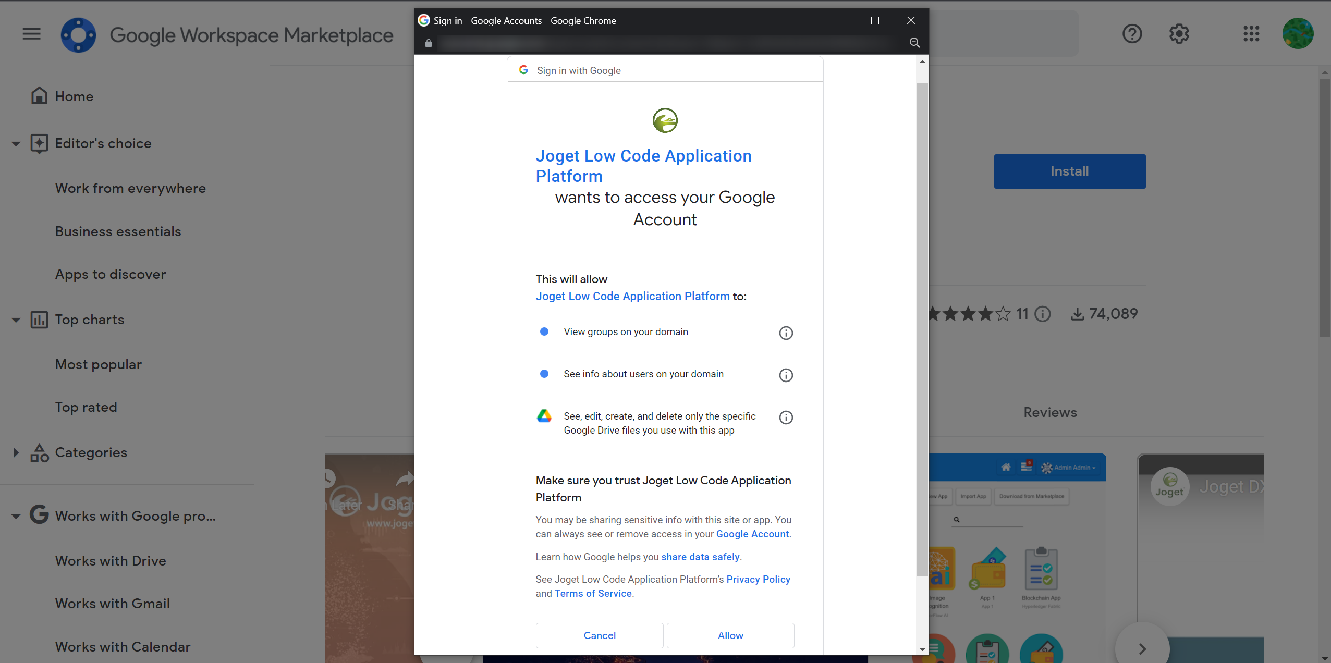Show info for Google Drive files permission
The height and width of the screenshot is (663, 1331).
[x=786, y=418]
